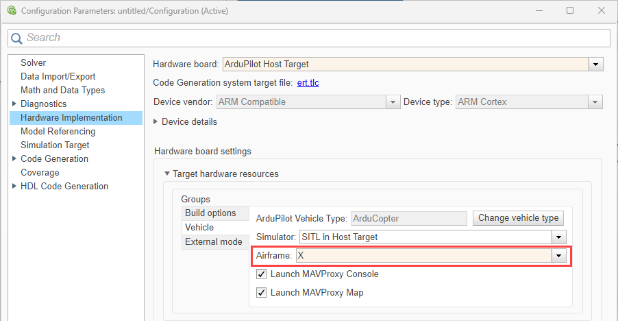Collapse Target hardware resources section
The image size is (618, 321).
tap(166, 174)
